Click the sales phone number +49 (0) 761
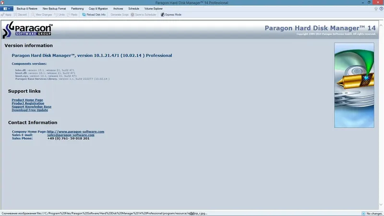Image resolution: width=384 pixels, height=216 pixels. (68, 138)
